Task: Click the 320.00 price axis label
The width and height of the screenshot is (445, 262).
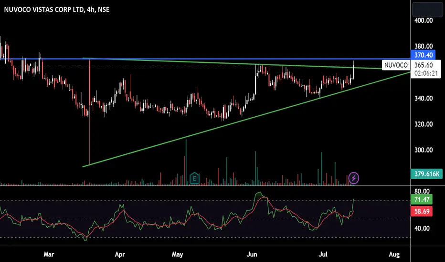Action: pyautogui.click(x=424, y=124)
